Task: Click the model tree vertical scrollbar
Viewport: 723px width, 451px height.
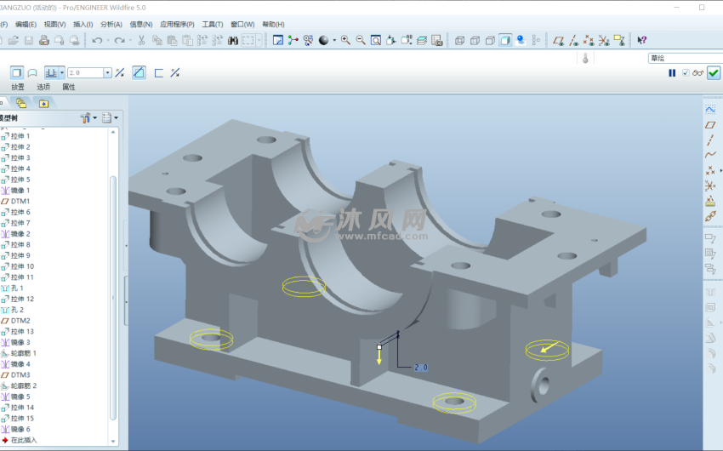Action: tap(113, 298)
